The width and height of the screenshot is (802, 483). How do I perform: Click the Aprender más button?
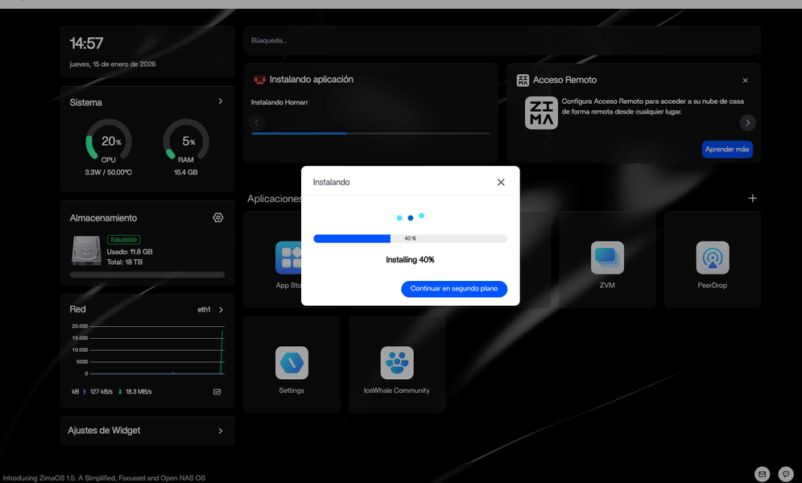[727, 150]
